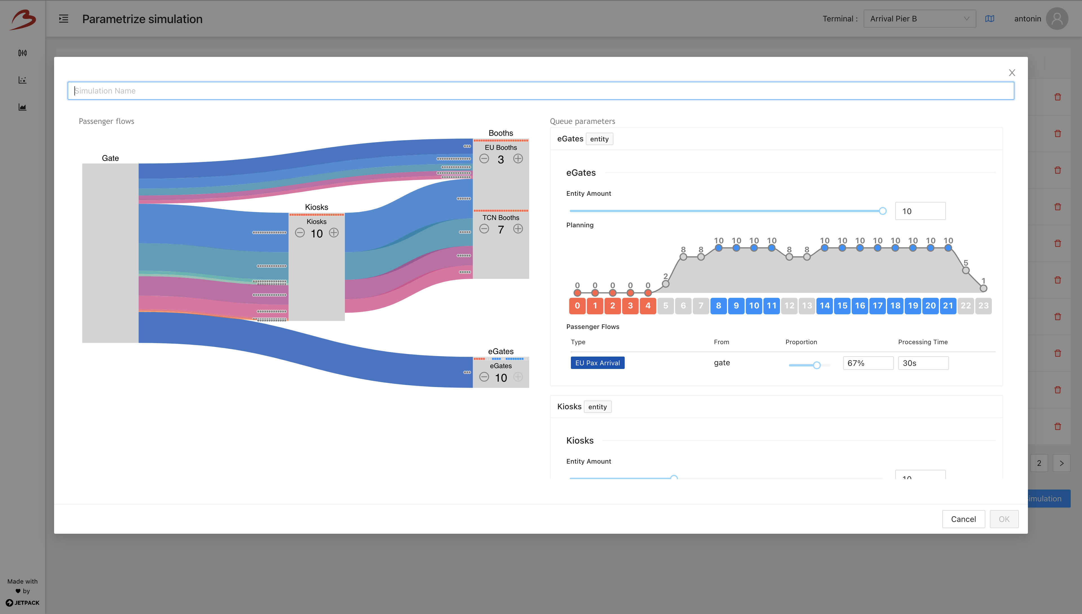Click the planning point at hour 23 valued 1
1082x614 pixels.
983,288
